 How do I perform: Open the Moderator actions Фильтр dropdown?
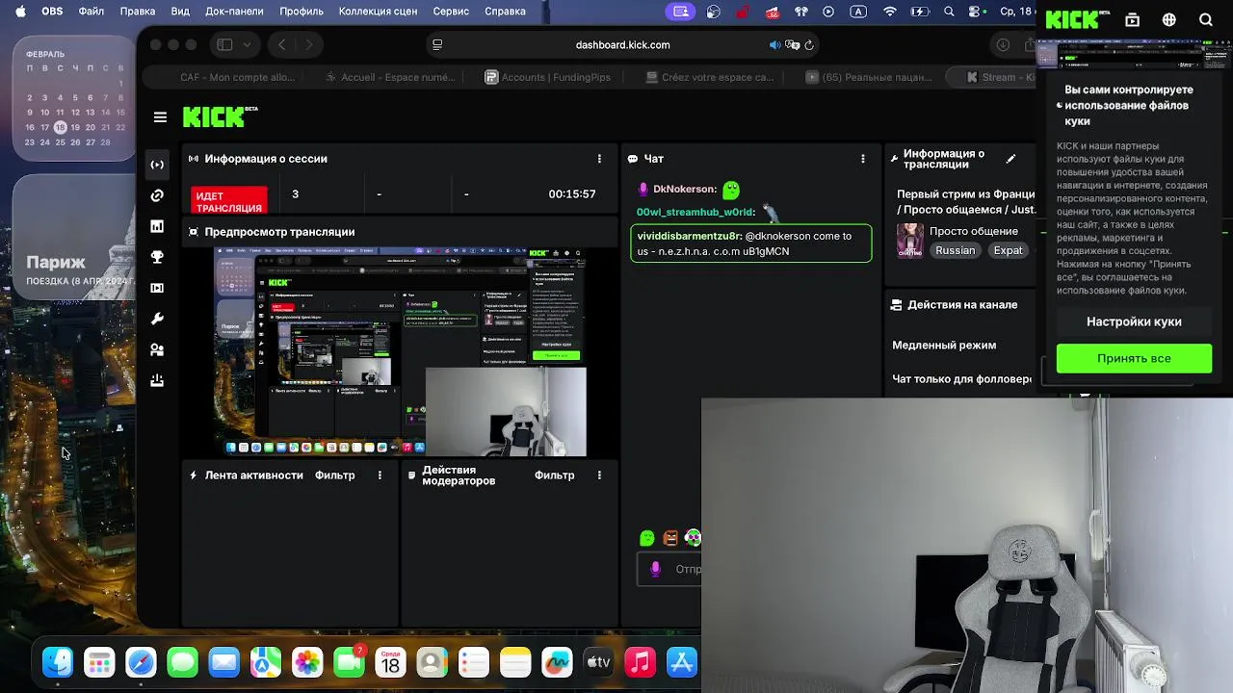[554, 475]
